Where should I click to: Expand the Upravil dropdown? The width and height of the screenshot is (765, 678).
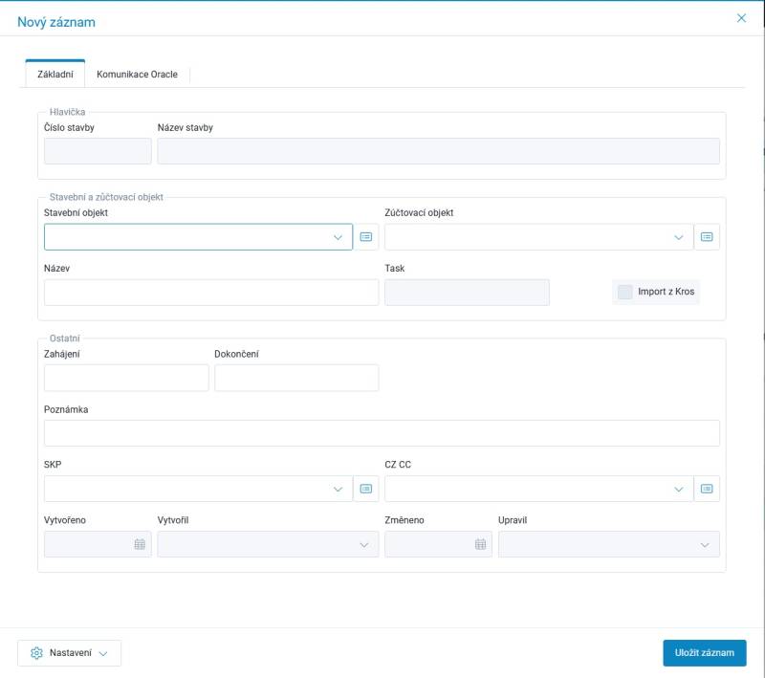point(705,545)
